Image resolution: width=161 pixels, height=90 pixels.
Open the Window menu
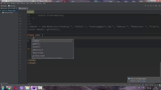[39, 3]
